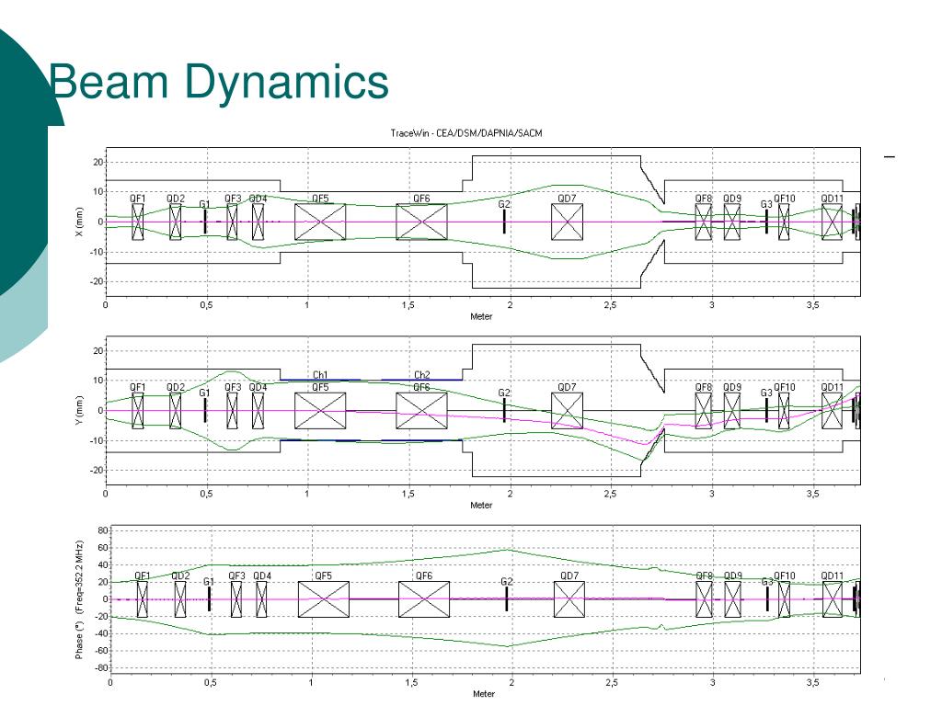Screen dimensions: 942x706
Task: Select the QD7 label in X plot
Action: coord(567,199)
